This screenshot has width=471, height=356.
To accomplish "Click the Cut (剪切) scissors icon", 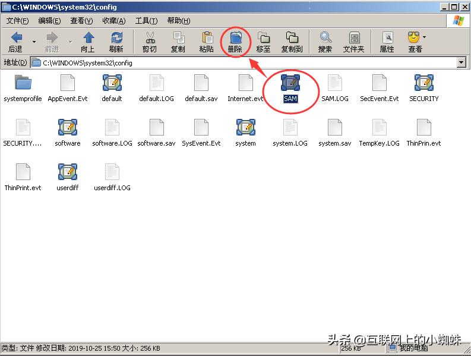I will 150,38.
